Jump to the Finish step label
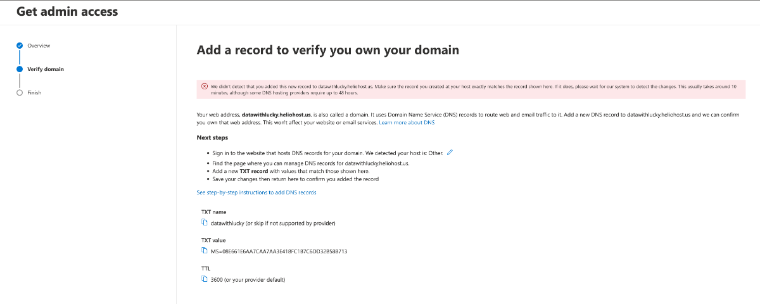 point(34,92)
